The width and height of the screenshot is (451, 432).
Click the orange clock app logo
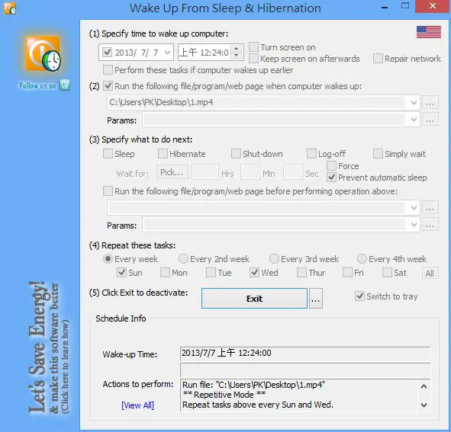tap(43, 53)
